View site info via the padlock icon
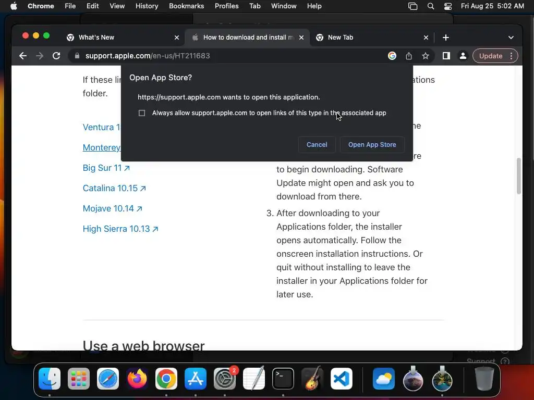The height and width of the screenshot is (400, 534). [x=77, y=56]
